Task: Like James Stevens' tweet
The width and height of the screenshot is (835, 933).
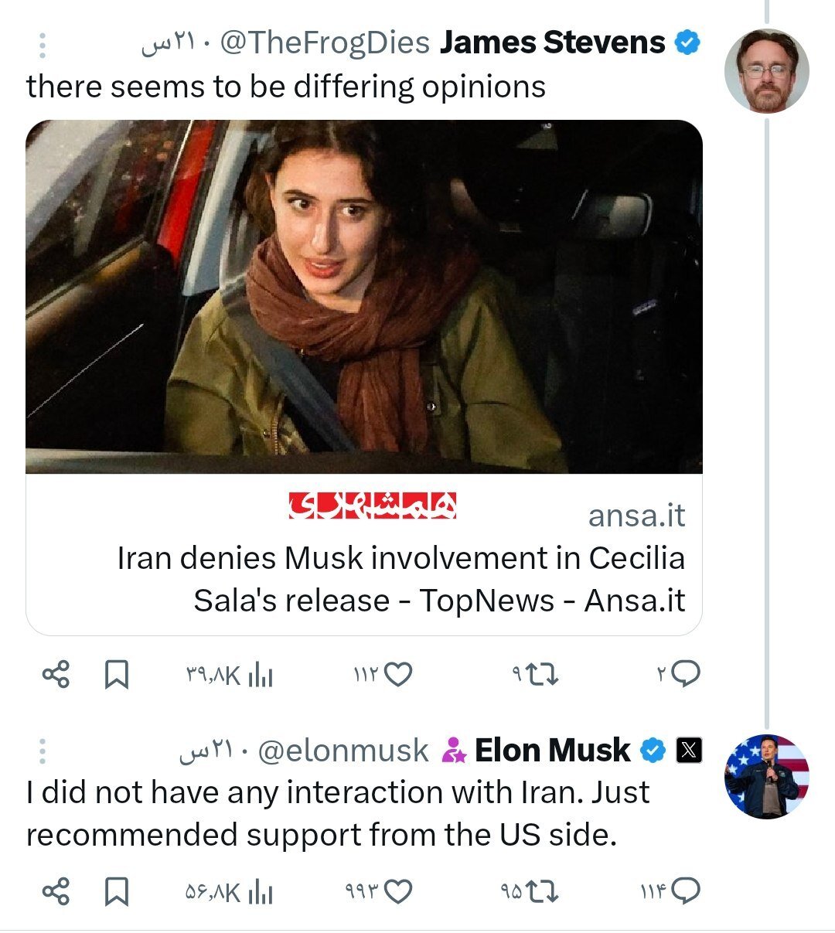Action: [397, 676]
